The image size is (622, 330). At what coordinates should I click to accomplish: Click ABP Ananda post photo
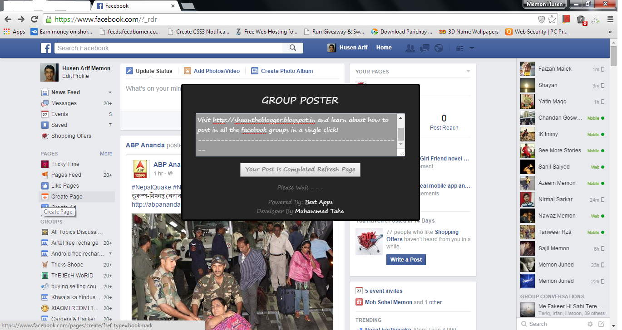232,272
